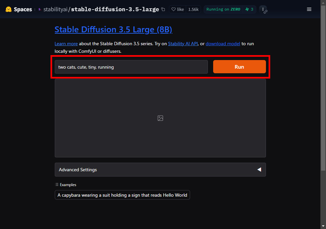Click the image placeholder icon in output
326x229 pixels.
tap(160, 118)
